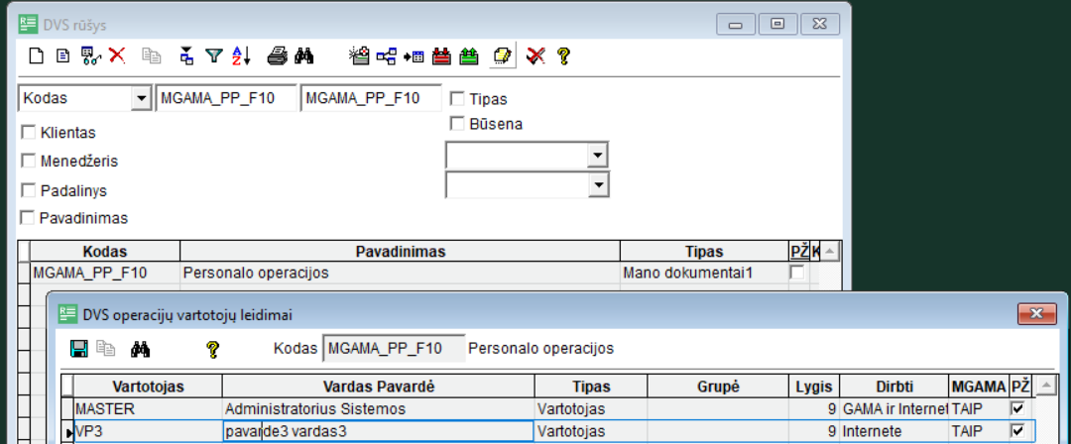
Task: Uncheck PŽ for user MASTER
Action: 1017,408
